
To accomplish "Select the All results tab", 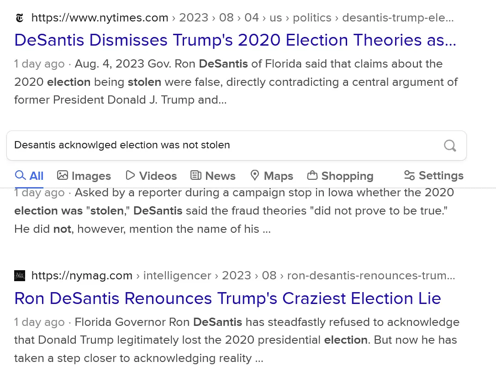I will click(30, 176).
